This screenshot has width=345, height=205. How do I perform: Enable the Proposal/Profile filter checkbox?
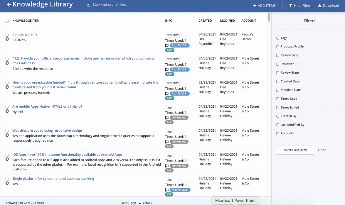pos(278,47)
